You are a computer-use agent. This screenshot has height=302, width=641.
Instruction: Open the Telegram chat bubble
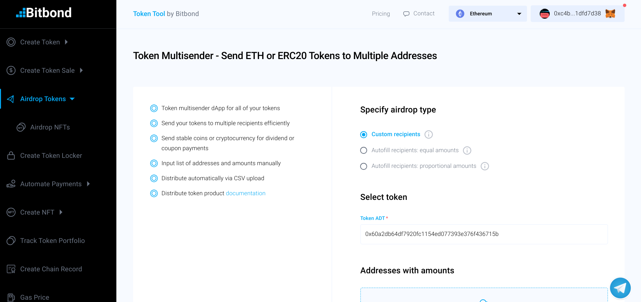(620, 288)
